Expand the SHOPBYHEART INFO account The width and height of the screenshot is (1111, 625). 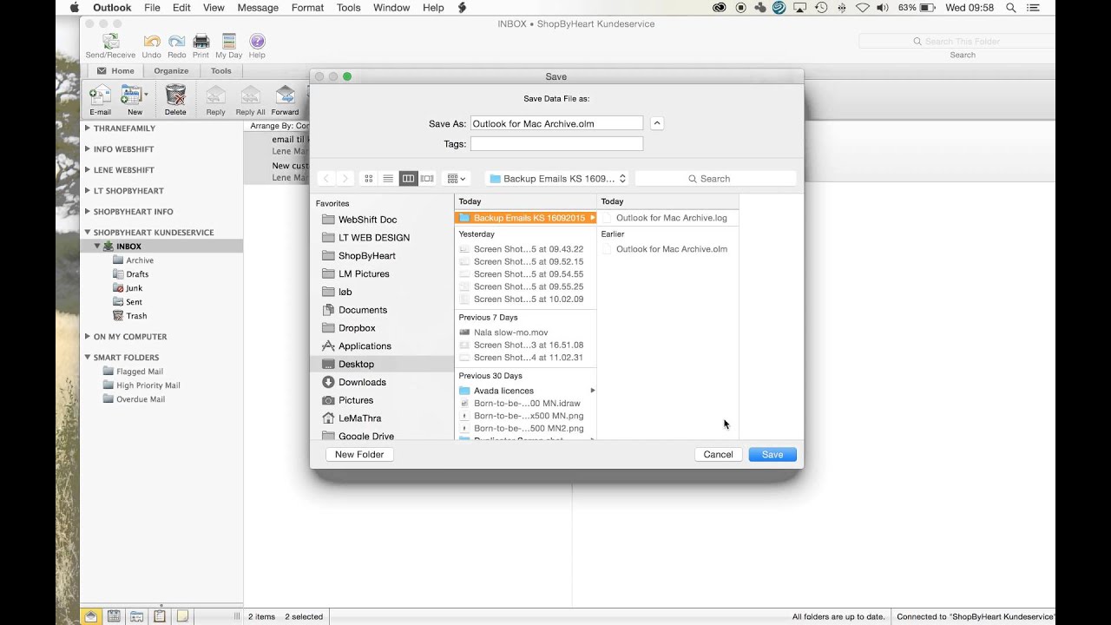pyautogui.click(x=87, y=211)
